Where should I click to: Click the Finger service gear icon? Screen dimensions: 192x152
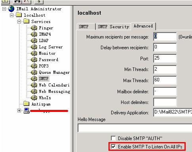(34, 28)
